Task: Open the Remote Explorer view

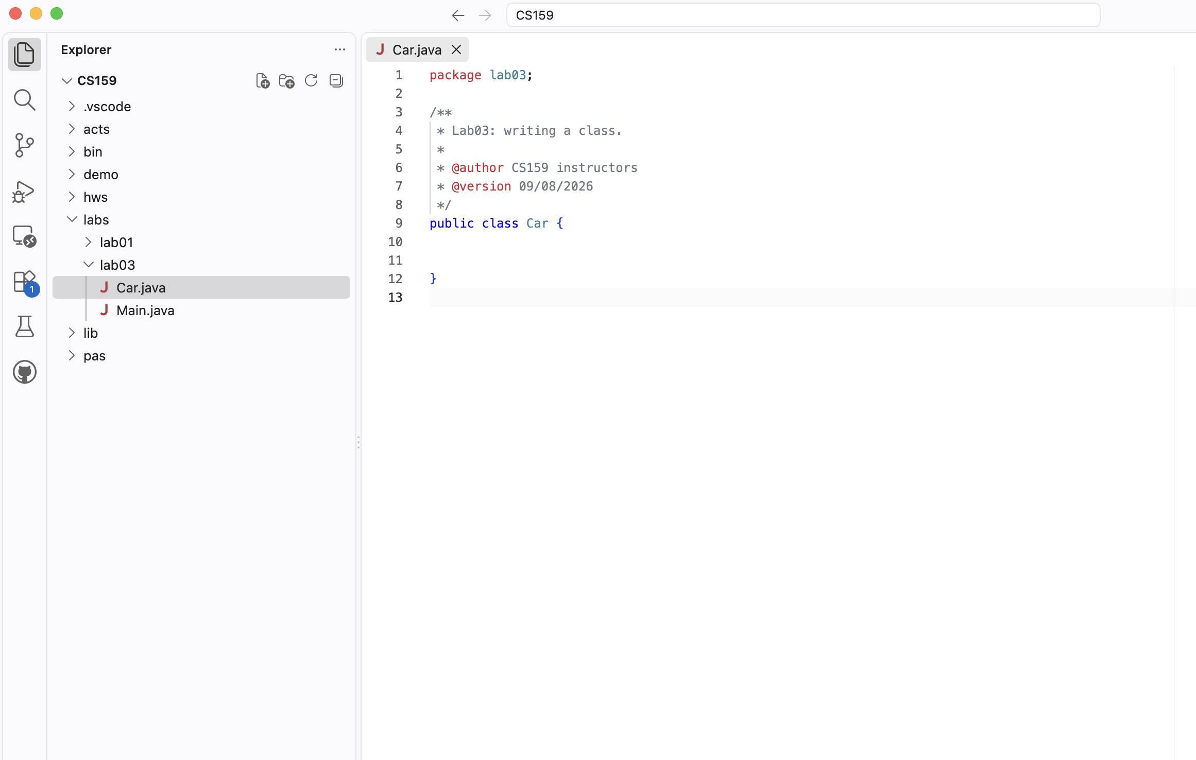Action: click(24, 237)
